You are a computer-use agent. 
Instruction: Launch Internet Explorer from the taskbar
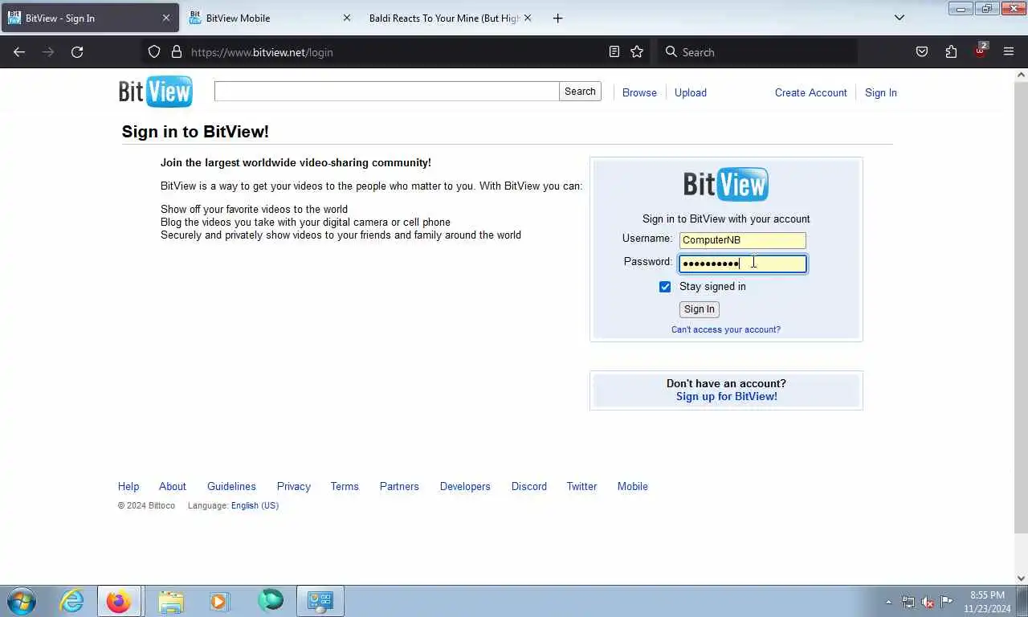pos(72,601)
